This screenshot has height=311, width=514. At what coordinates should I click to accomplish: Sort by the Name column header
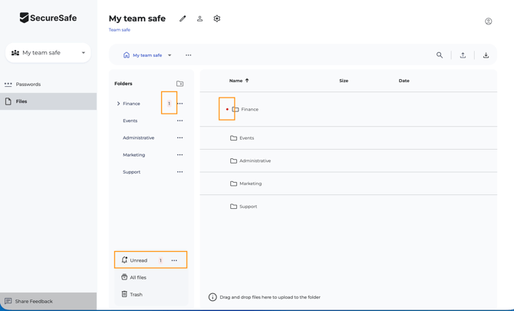coord(239,81)
